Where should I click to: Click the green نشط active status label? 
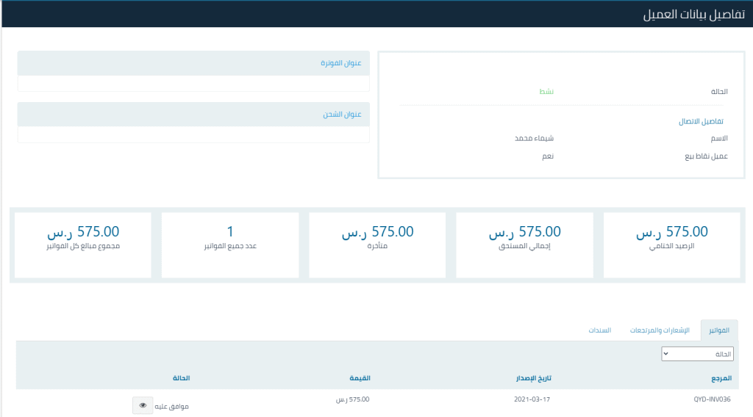tap(544, 92)
